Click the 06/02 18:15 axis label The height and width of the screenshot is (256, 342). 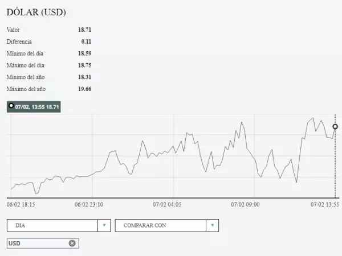21,204
